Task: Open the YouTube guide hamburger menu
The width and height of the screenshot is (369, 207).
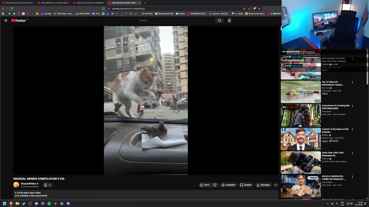Action: coord(5,20)
